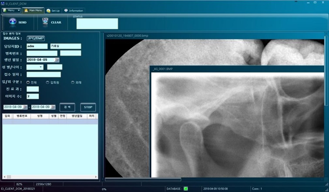Click the Main Menu star icon

[x=26, y=10]
